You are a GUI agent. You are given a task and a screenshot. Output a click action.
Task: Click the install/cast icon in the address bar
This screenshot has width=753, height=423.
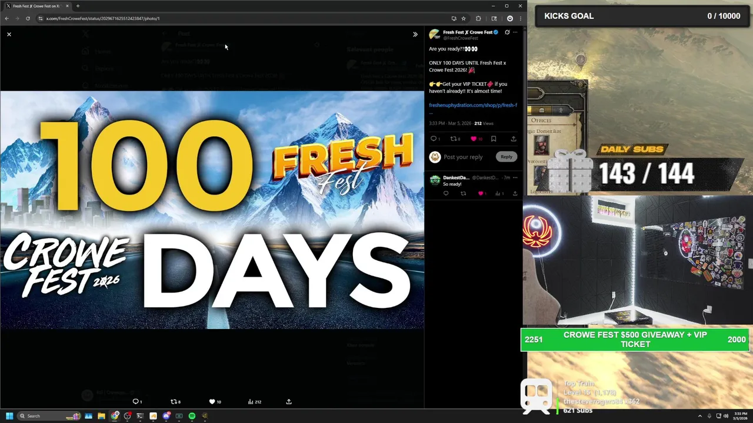(454, 18)
